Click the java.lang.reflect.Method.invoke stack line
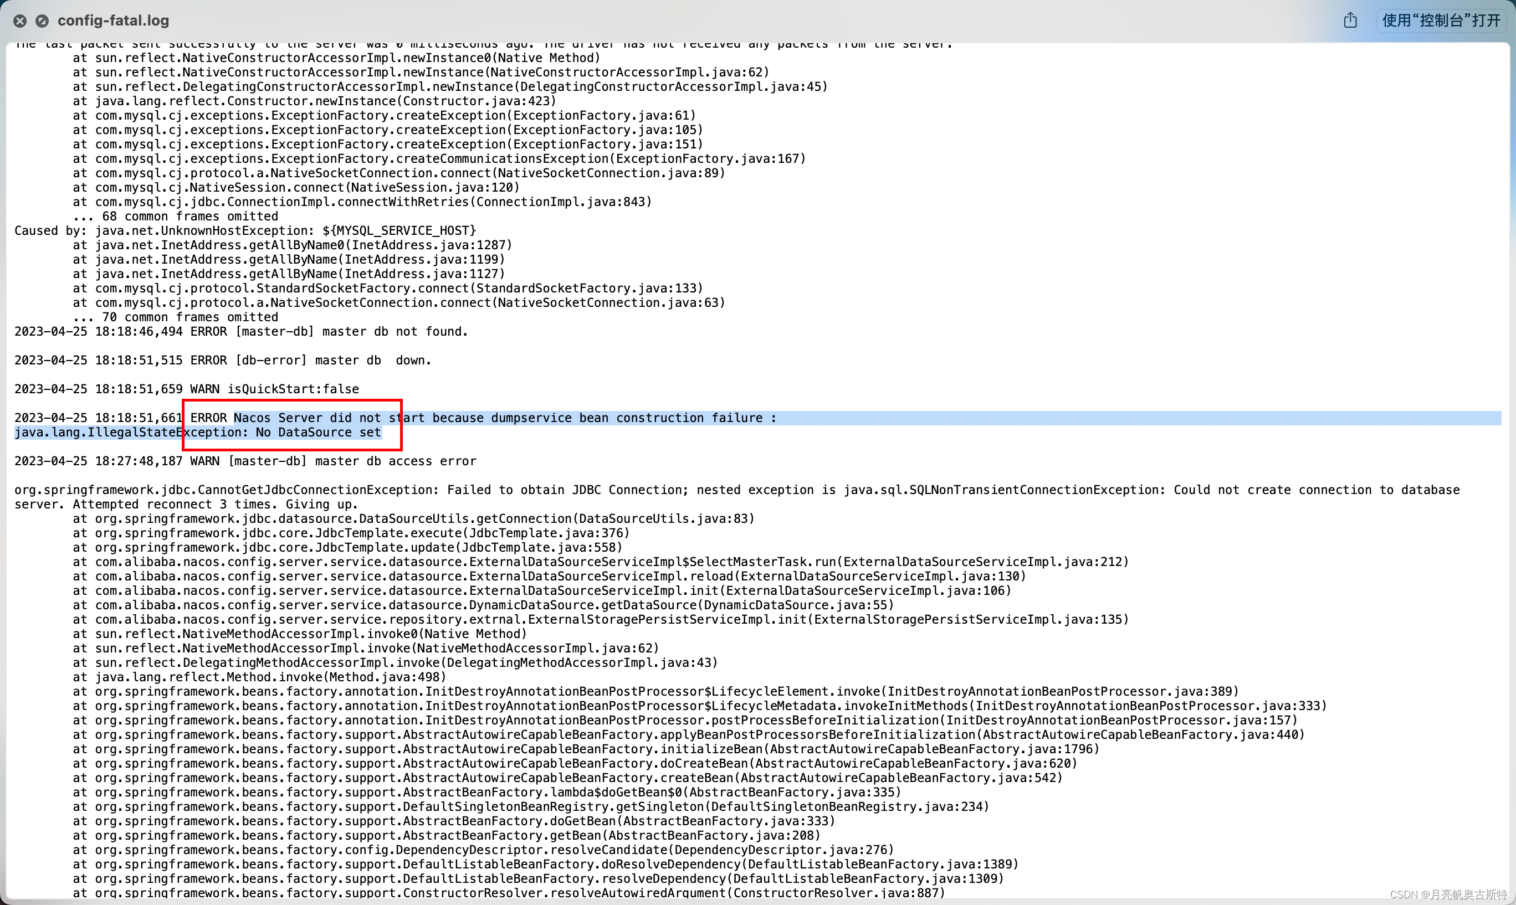The width and height of the screenshot is (1516, 905). 259,677
